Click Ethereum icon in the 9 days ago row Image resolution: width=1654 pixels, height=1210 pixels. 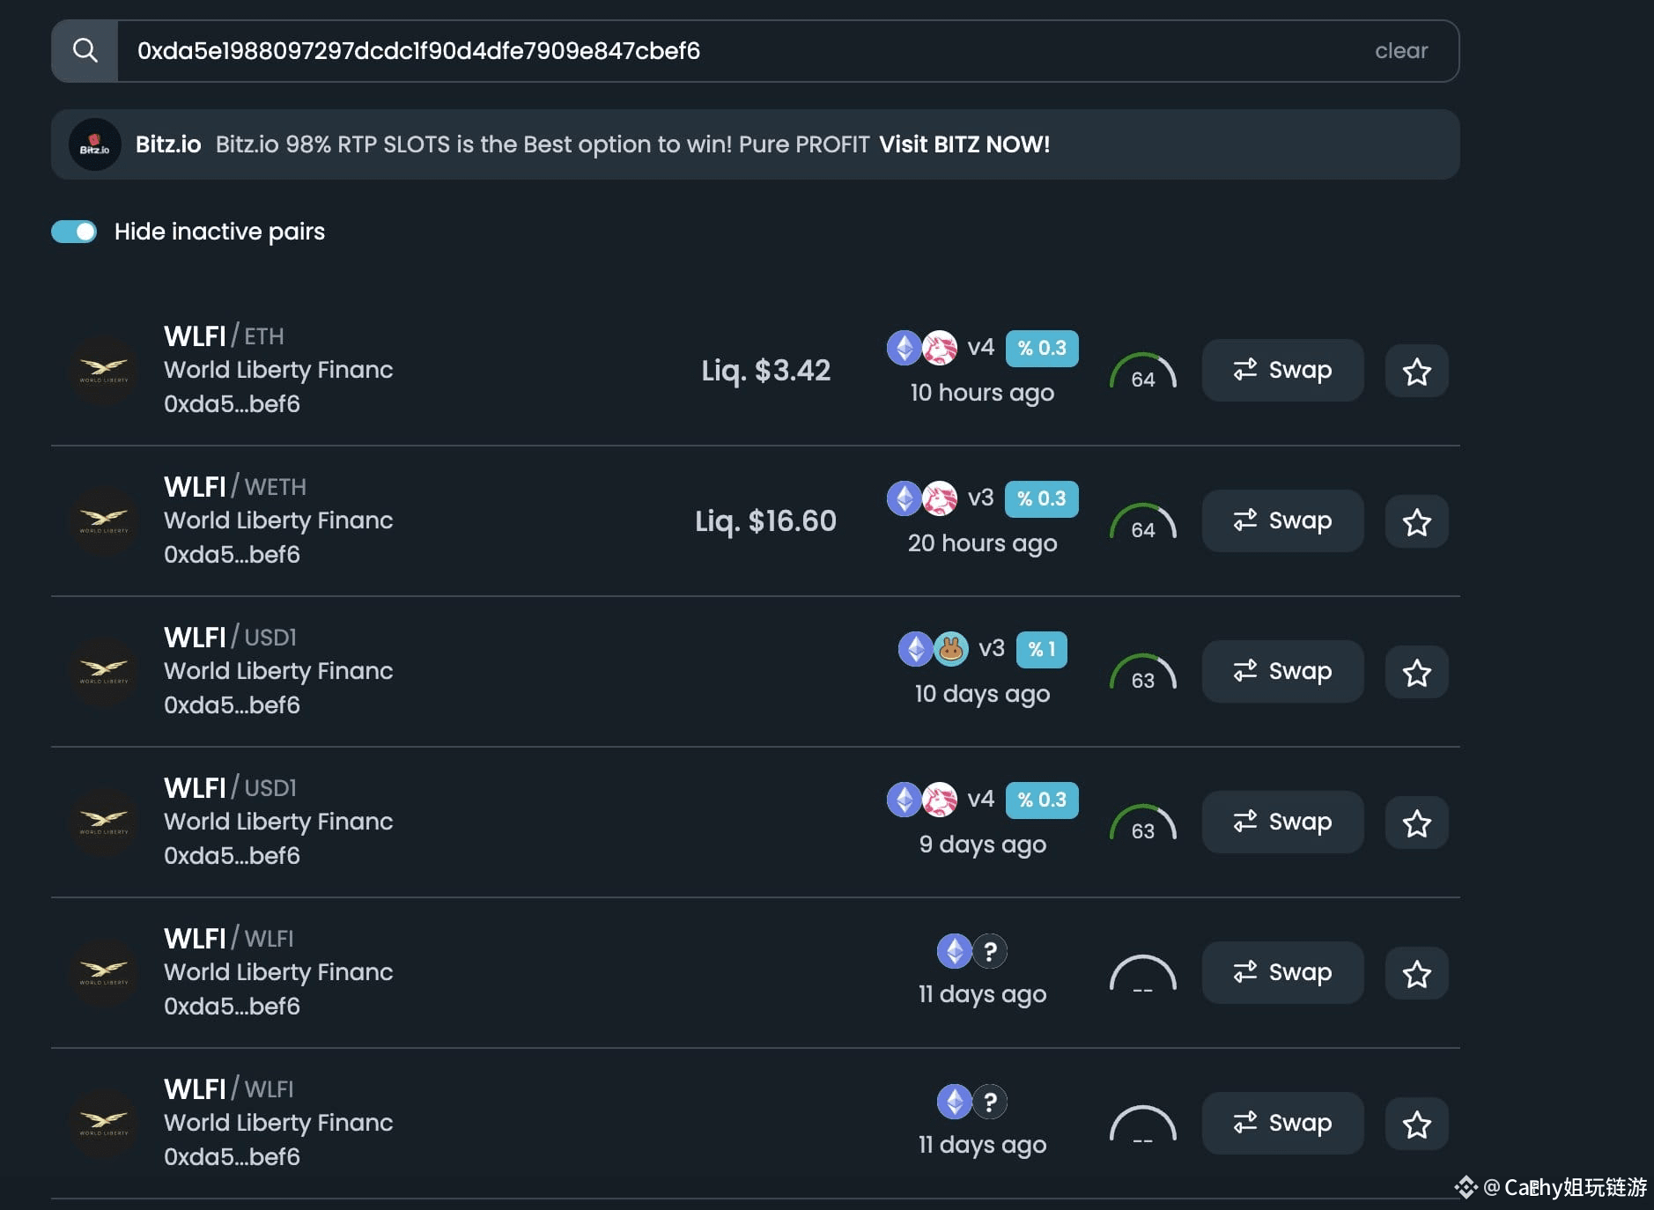(904, 800)
